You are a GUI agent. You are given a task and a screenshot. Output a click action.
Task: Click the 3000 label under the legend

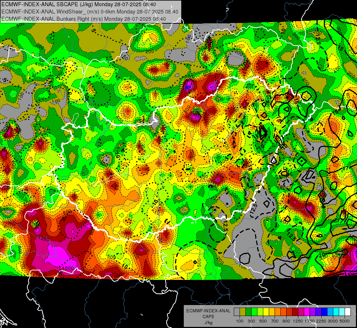point(333,321)
